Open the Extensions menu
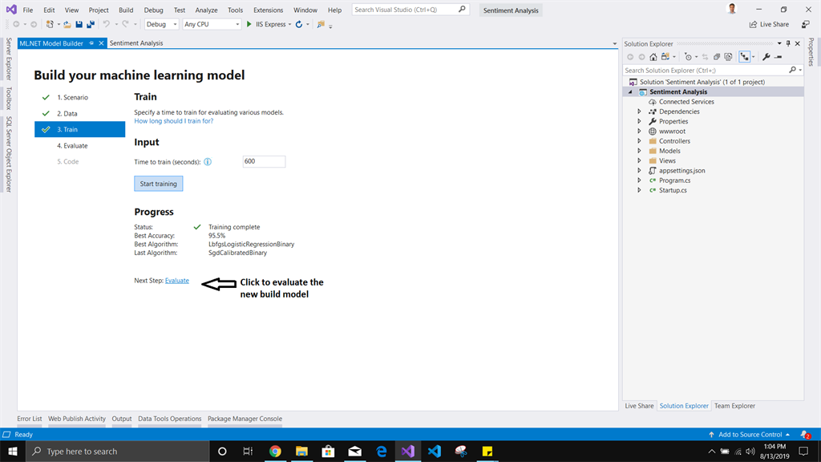Screen dimensions: 821x462 click(268, 10)
